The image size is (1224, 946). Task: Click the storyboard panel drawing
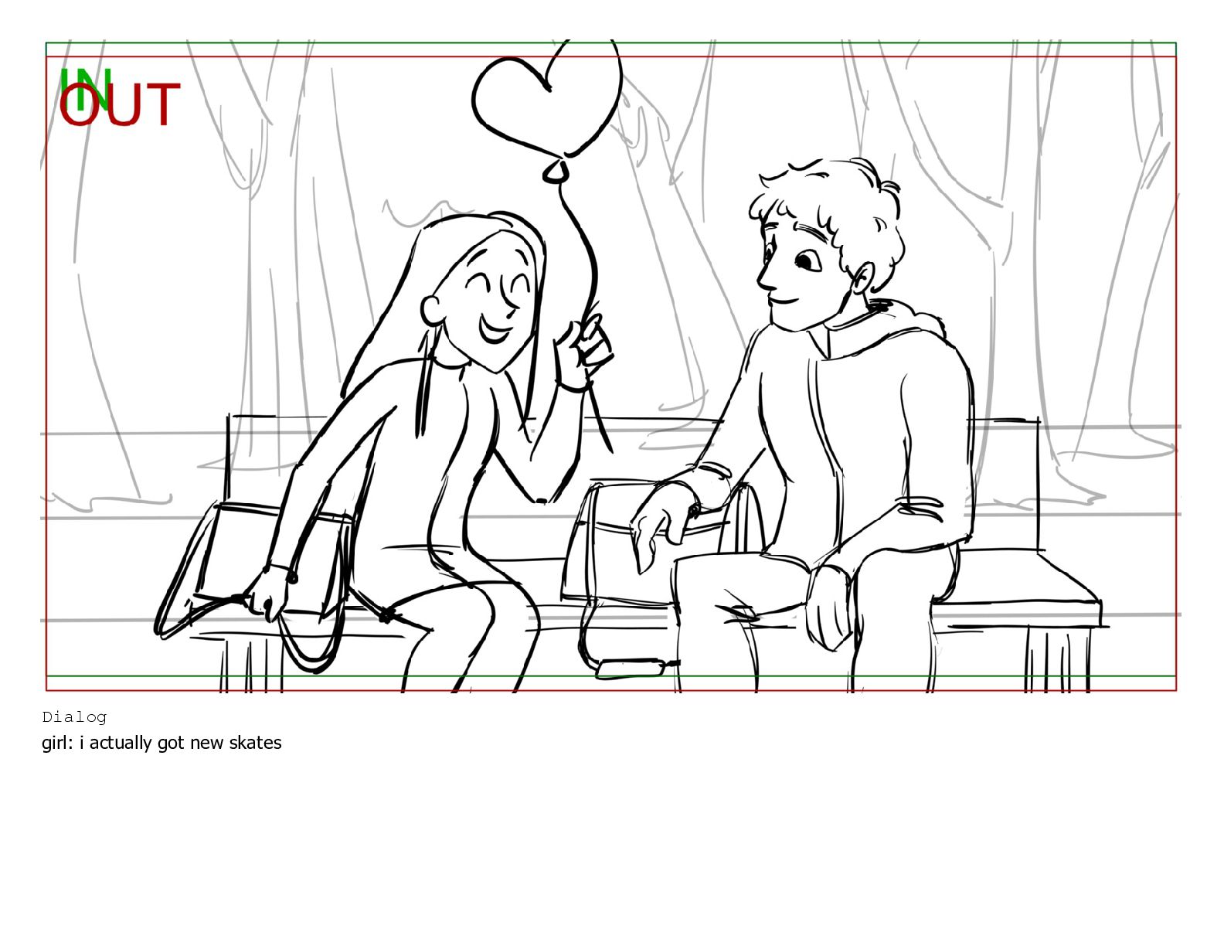point(610,366)
